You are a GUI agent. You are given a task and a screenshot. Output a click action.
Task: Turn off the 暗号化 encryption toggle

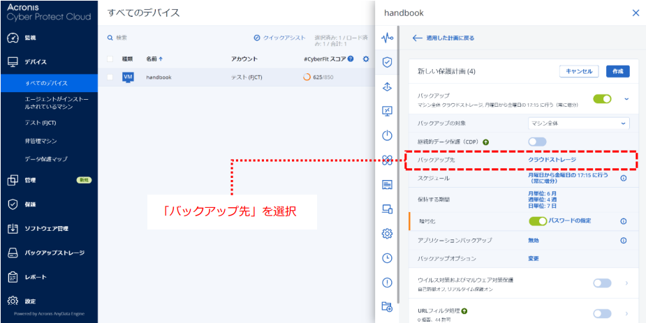coord(538,221)
